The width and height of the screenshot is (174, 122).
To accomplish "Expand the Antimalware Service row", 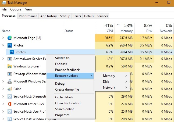I will click(3, 59).
